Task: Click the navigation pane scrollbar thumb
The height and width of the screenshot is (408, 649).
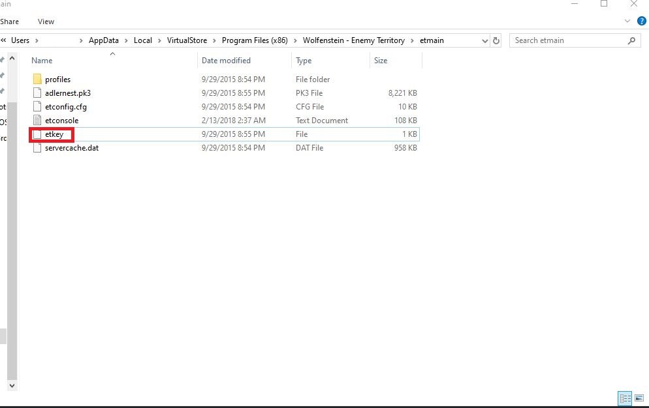Action: pyautogui.click(x=12, y=241)
